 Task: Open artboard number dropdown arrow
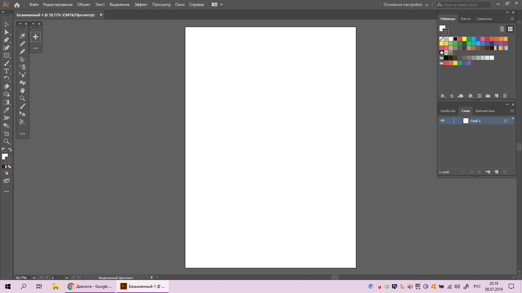(x=67, y=277)
